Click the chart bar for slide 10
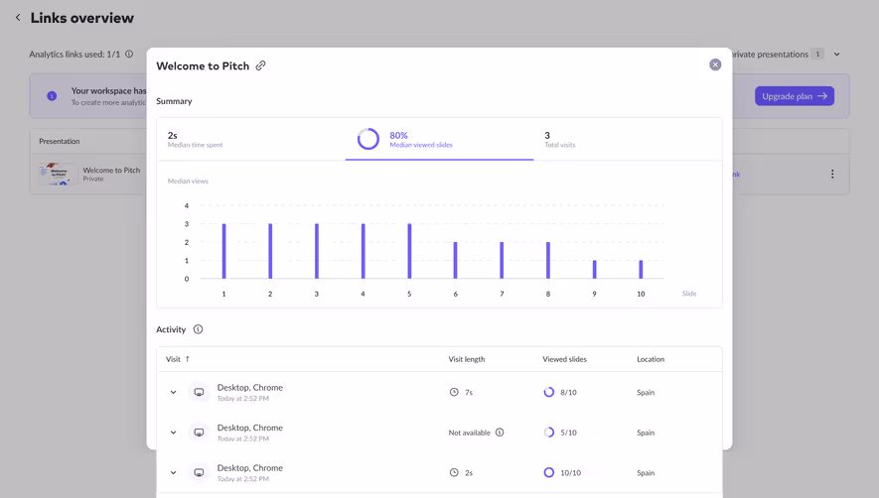 tap(641, 270)
